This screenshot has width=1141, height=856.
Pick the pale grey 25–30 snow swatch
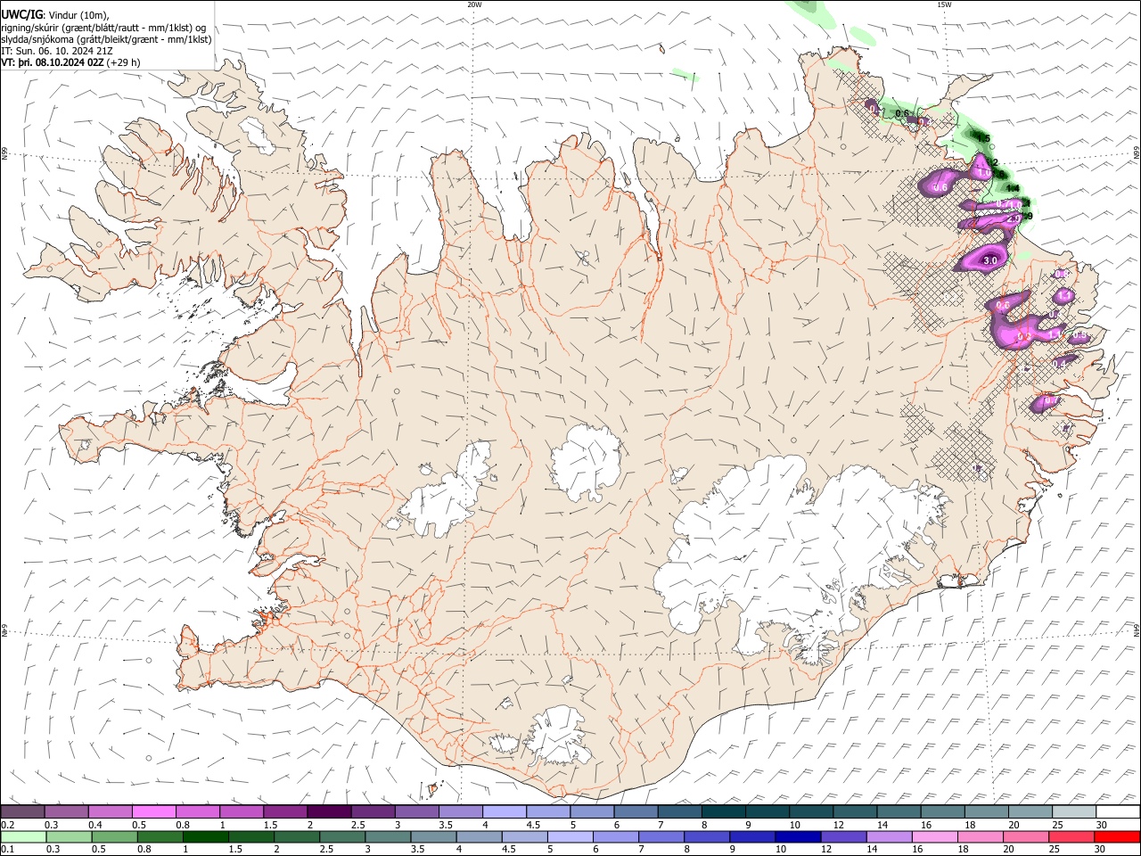[x=1075, y=811]
